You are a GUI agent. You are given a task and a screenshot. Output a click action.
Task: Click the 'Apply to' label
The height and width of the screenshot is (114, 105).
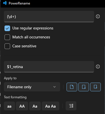pos(10,78)
